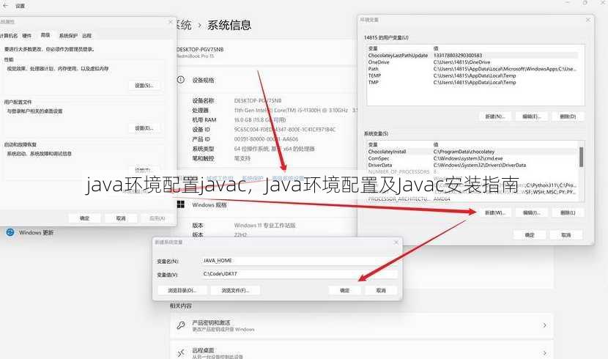Click the DESKTOP-PGV75NB device name heading
The height and width of the screenshot is (359, 608).
[x=200, y=49]
